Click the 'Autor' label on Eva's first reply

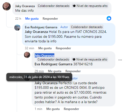pos(64,27)
